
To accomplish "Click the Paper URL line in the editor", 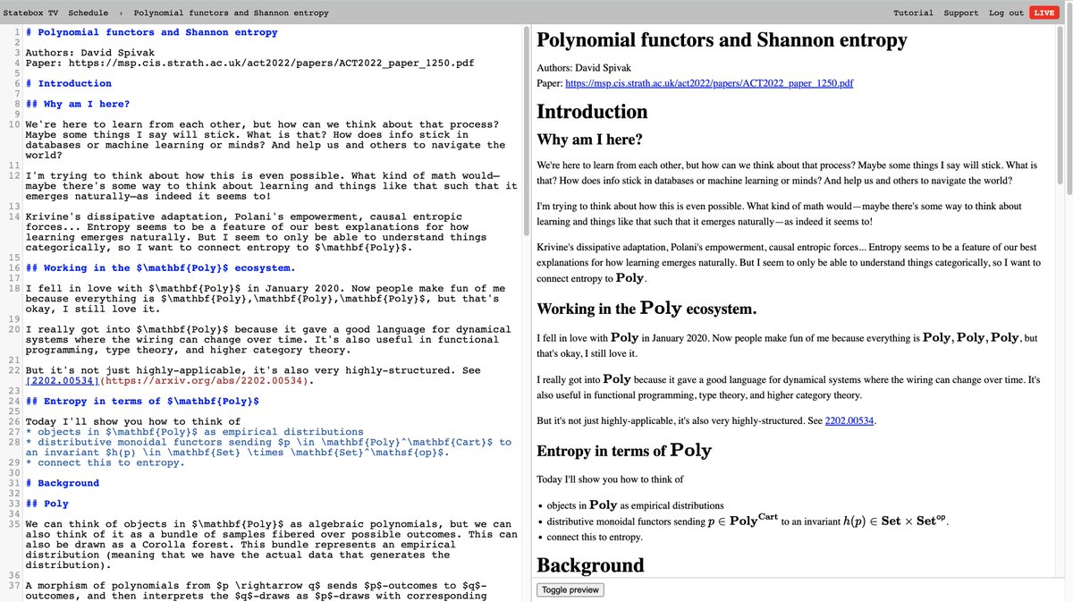I will 249,64.
